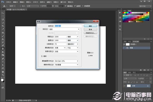The width and height of the screenshot is (153, 102).
Task: Click the 取消 cancel button
Action: (90, 29)
